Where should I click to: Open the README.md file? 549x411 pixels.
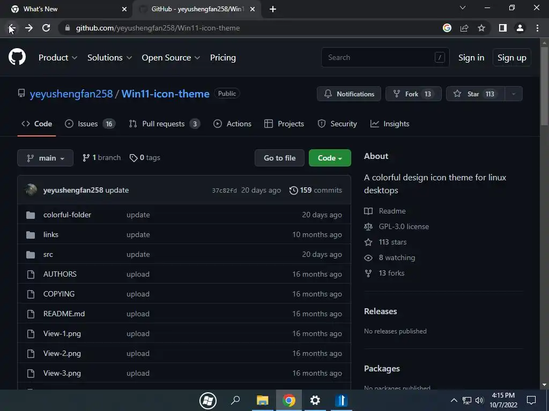click(64, 314)
